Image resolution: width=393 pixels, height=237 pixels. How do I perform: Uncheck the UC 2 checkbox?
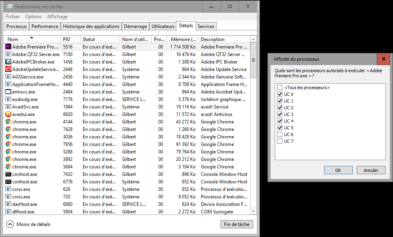pyautogui.click(x=280, y=107)
